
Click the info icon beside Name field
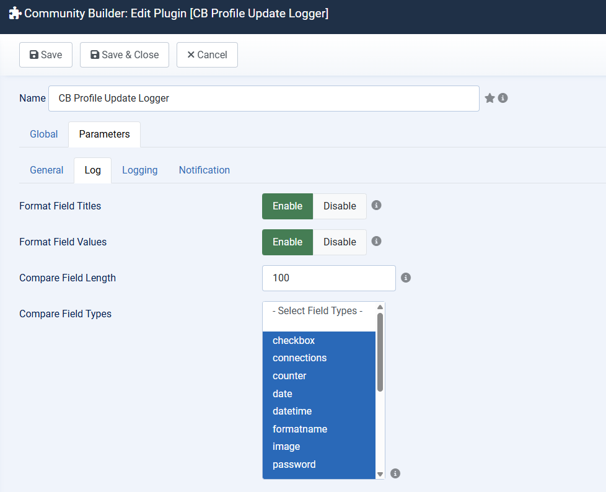click(x=503, y=98)
